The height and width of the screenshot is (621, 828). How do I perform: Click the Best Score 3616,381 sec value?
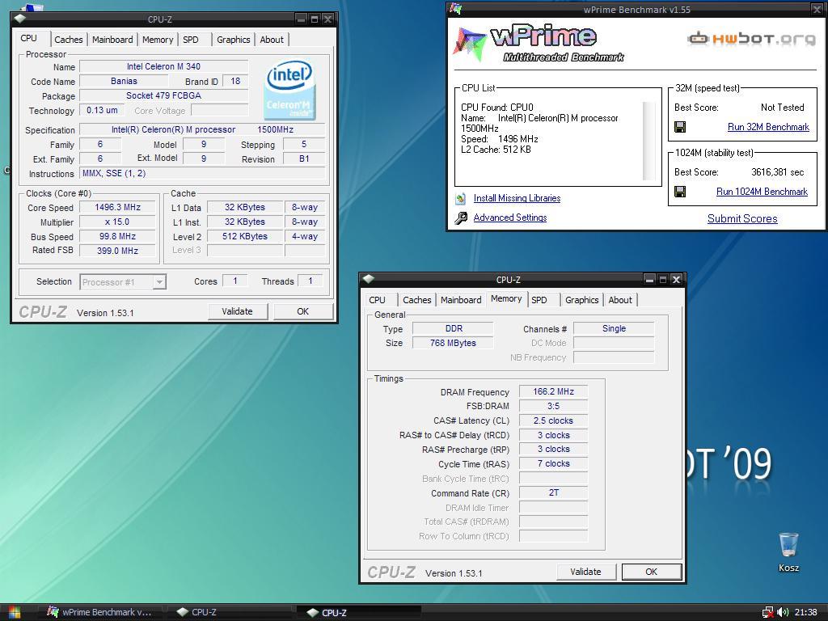(777, 172)
